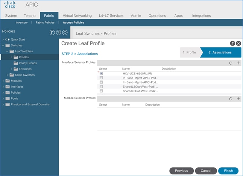Viewport: 243px width, 176px height.
Task: Add a new Interface Selector Profile
Action: [x=238, y=63]
